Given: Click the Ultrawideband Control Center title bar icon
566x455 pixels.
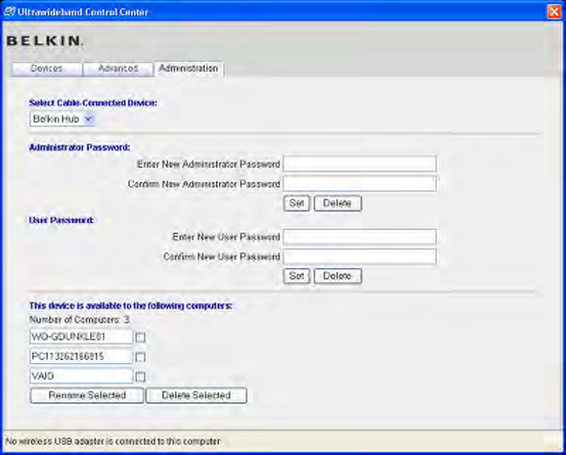Looking at the screenshot, I should (9, 12).
